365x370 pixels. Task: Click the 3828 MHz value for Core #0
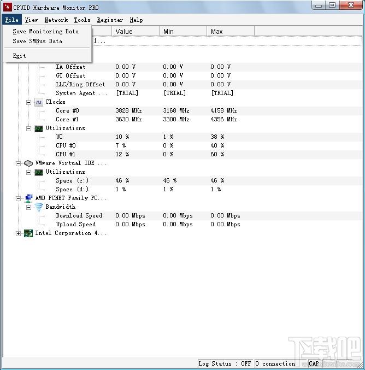click(x=128, y=110)
